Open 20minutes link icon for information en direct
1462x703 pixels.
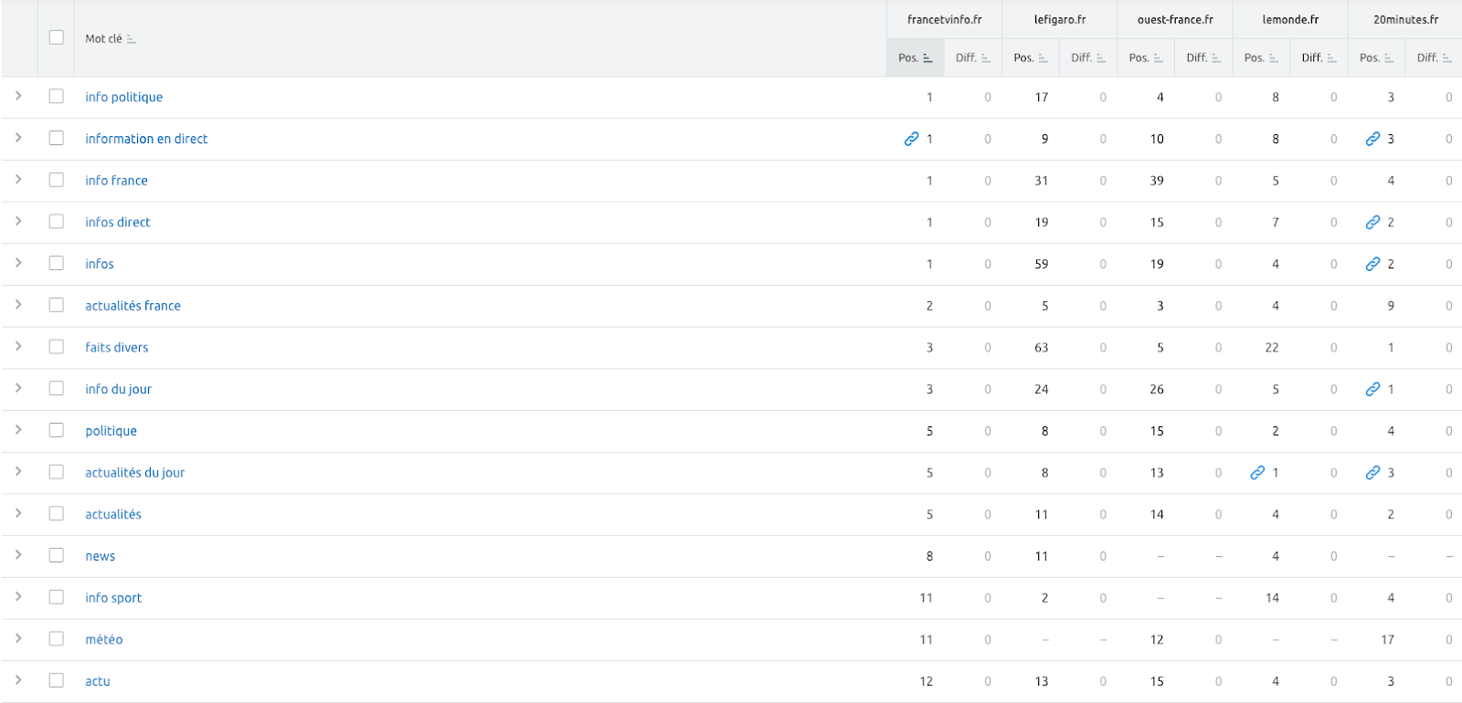1372,139
